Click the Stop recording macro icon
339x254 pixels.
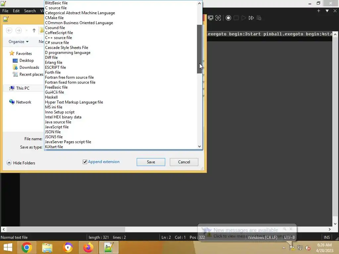point(236,18)
